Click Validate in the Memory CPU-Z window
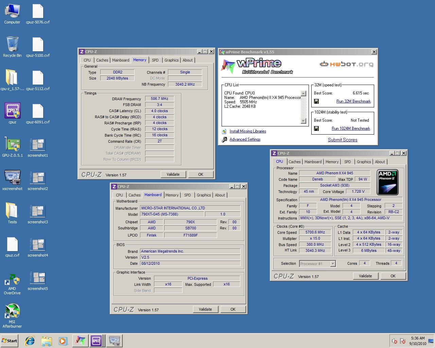Screen dimensions: 435x348 [x=173, y=174]
